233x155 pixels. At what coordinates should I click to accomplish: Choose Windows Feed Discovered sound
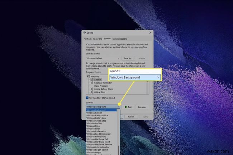coord(101,134)
